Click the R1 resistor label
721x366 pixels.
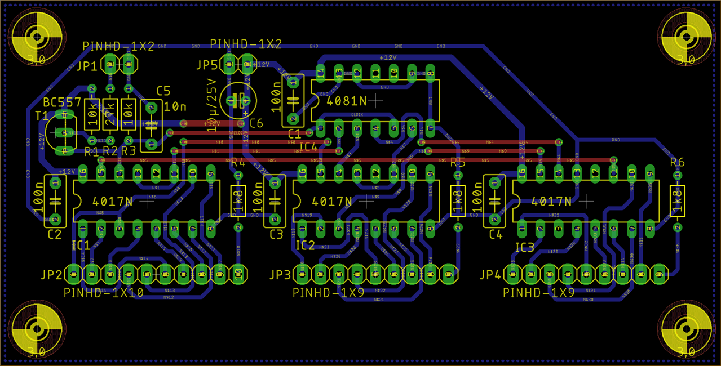coord(91,151)
